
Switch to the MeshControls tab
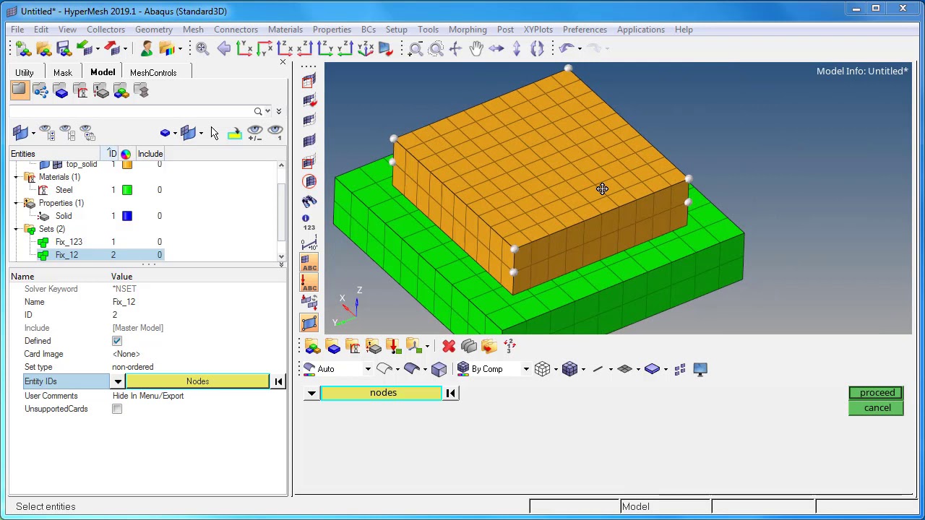[153, 73]
